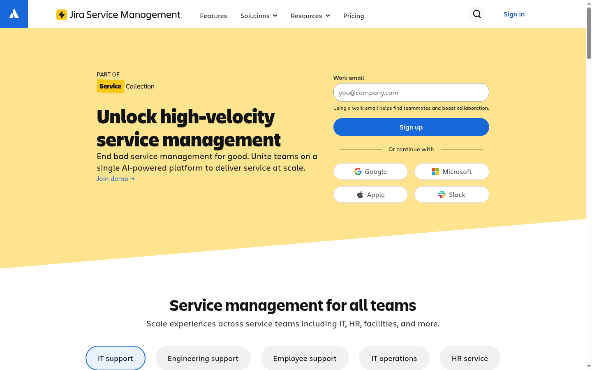The height and width of the screenshot is (370, 592).
Task: Click the 'Unlock high-velocity service management' heading
Action: click(x=189, y=128)
